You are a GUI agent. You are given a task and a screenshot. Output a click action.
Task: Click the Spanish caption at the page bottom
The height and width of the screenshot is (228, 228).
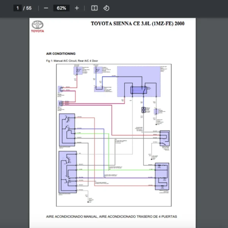[111, 217]
